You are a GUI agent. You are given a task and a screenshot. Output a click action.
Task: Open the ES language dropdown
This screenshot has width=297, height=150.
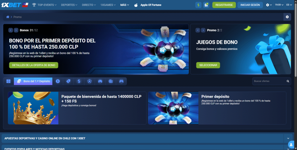[x=289, y=5]
